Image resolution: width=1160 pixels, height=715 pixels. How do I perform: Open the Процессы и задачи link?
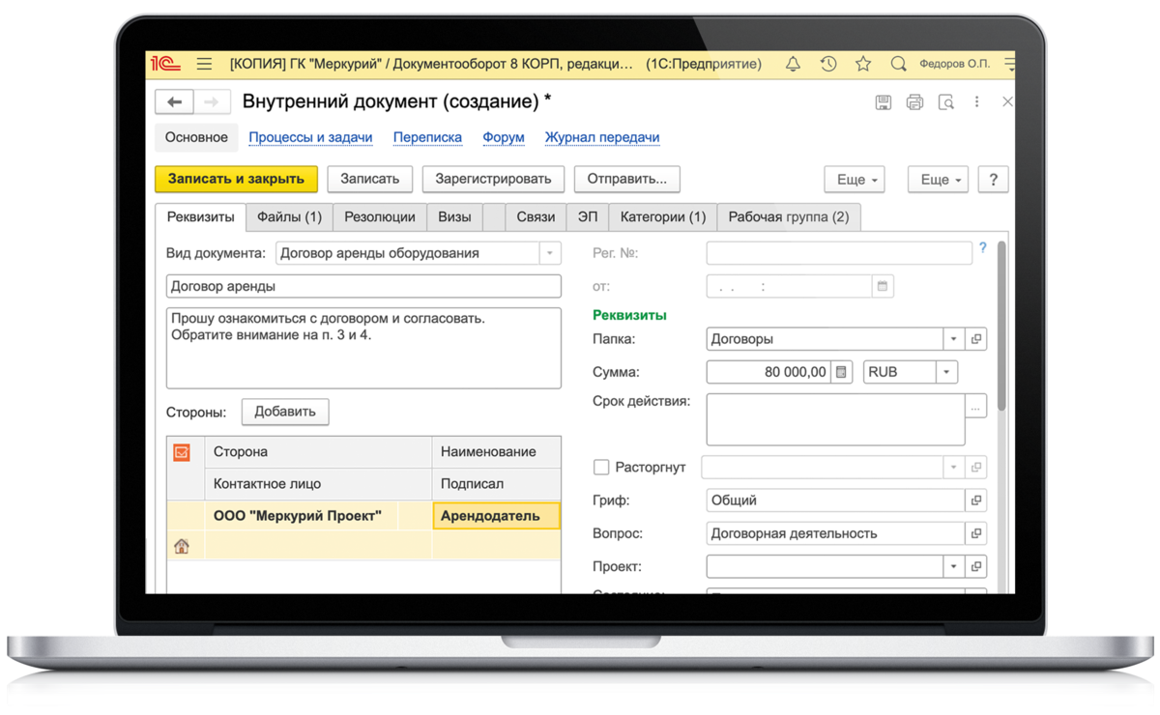click(x=310, y=137)
